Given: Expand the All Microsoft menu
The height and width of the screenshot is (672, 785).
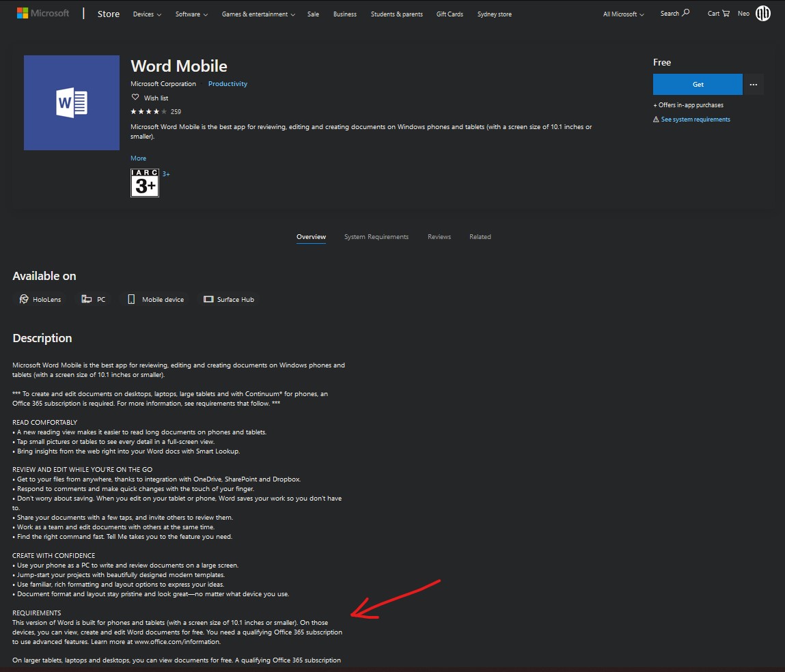Looking at the screenshot, I should coord(623,14).
